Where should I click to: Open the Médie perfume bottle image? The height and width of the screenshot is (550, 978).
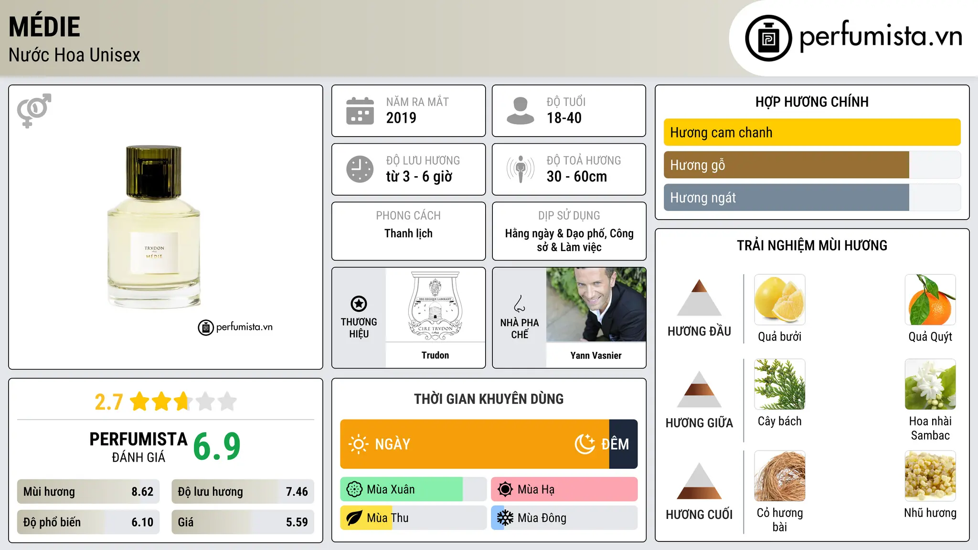[154, 227]
